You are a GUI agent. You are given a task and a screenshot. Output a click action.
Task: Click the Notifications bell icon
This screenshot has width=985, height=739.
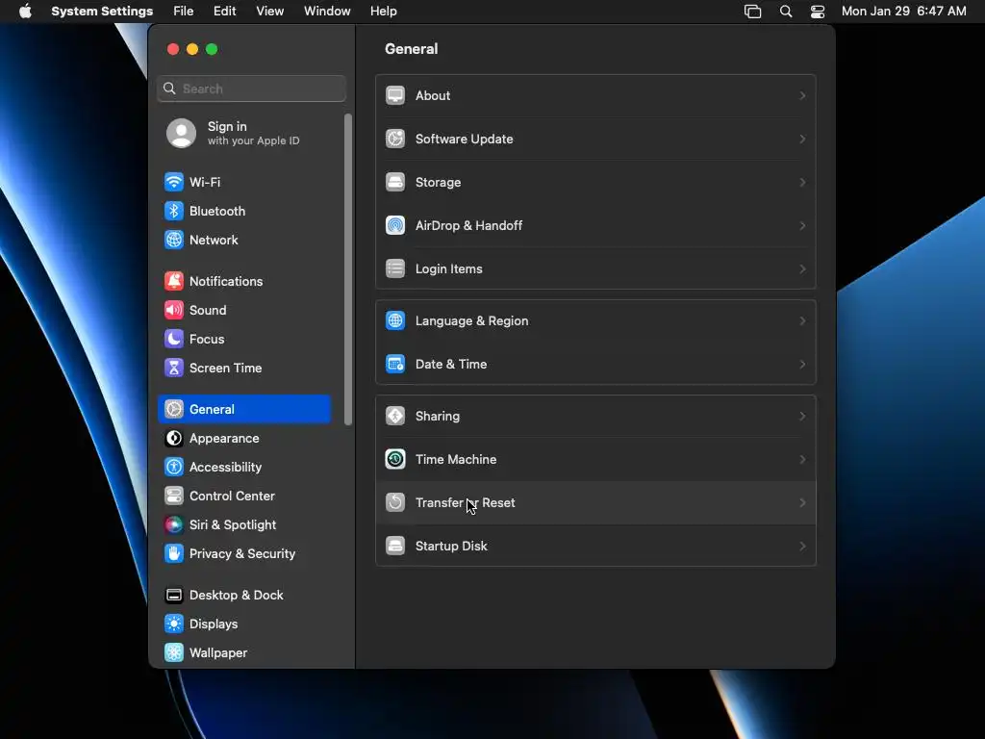click(174, 282)
